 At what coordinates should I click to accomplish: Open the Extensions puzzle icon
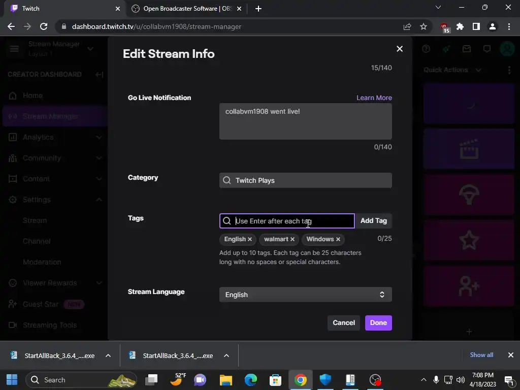tap(460, 26)
